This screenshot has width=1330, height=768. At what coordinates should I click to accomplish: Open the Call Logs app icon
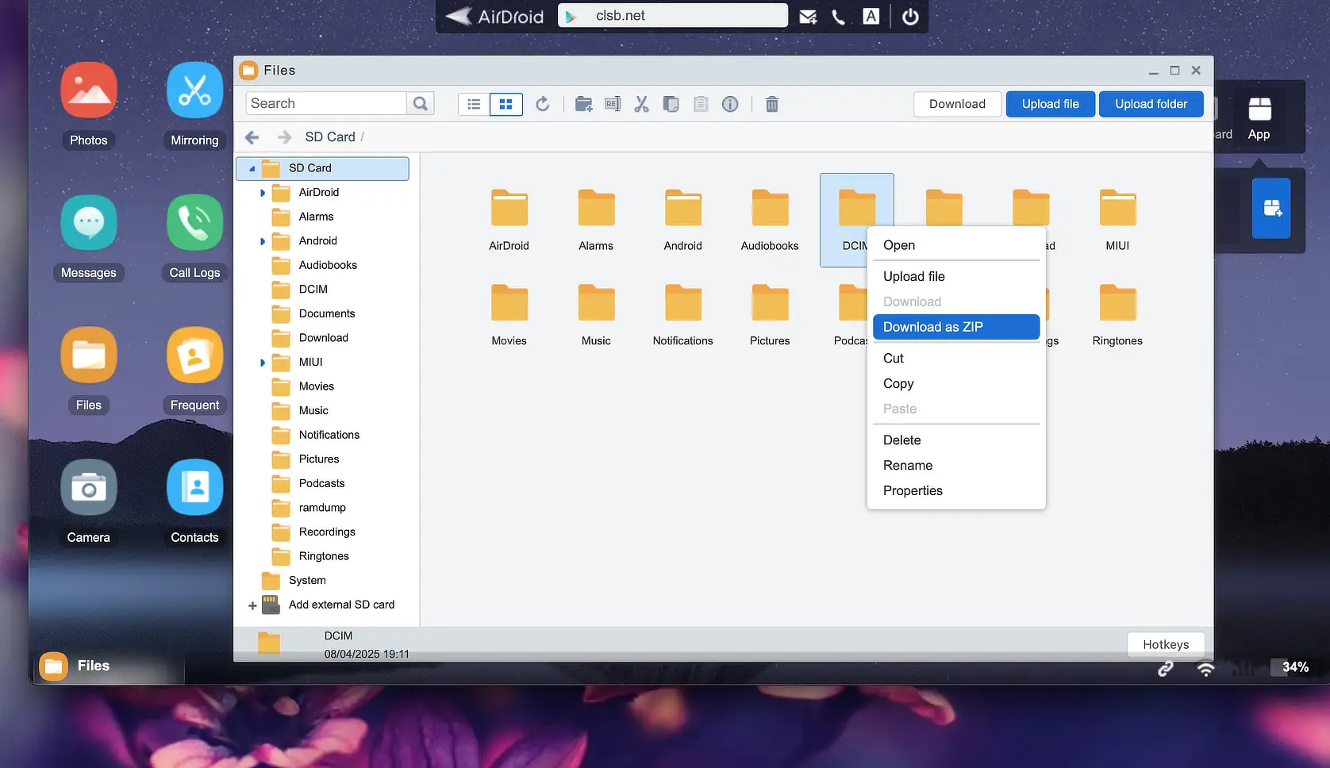point(194,223)
